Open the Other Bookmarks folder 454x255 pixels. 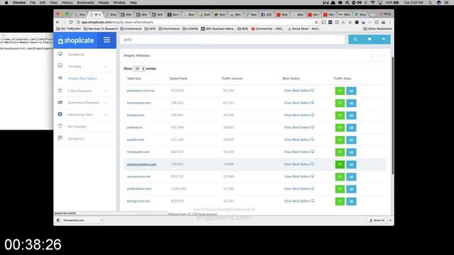click(x=377, y=29)
